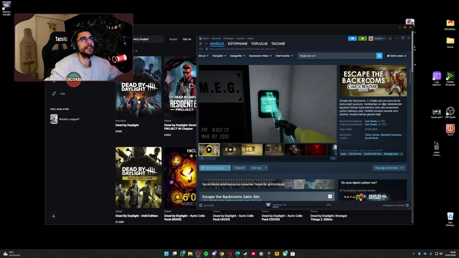
Task: Open the Oyunlar menu in Steam
Action: (240, 38)
